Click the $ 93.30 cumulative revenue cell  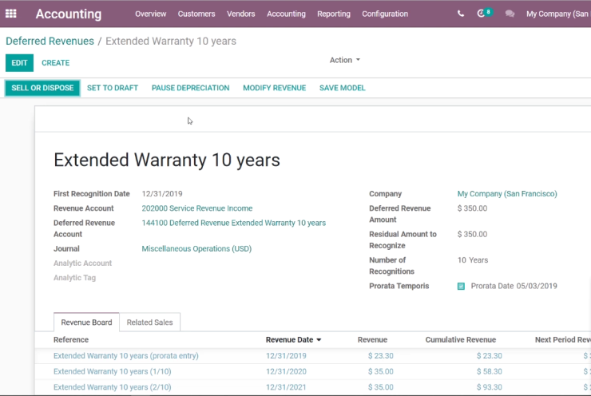click(x=490, y=387)
